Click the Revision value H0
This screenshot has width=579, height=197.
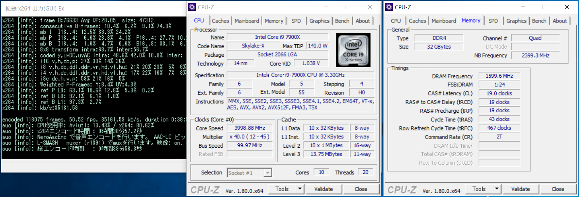click(362, 92)
